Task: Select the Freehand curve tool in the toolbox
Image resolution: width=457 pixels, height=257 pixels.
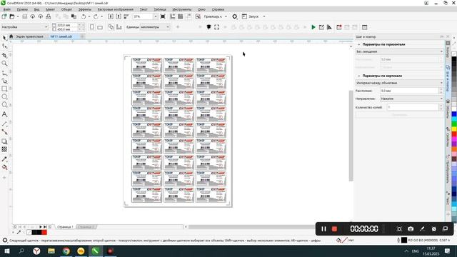Action: click(4, 72)
